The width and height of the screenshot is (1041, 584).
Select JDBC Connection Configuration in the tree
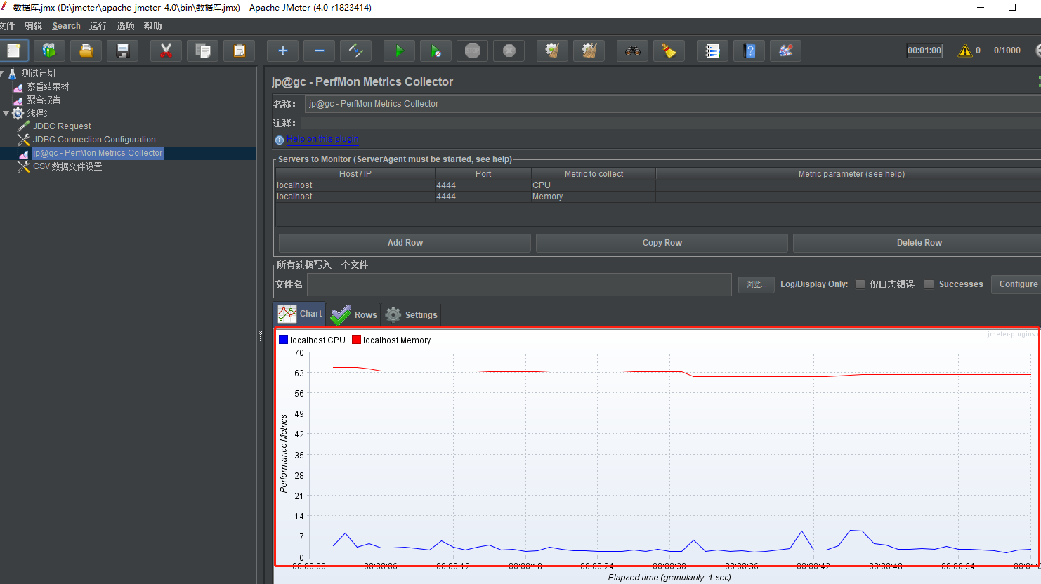click(94, 140)
